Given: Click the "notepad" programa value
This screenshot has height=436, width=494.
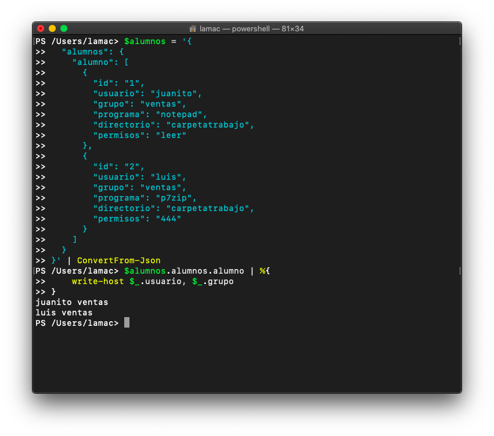Looking at the screenshot, I should pos(179,114).
